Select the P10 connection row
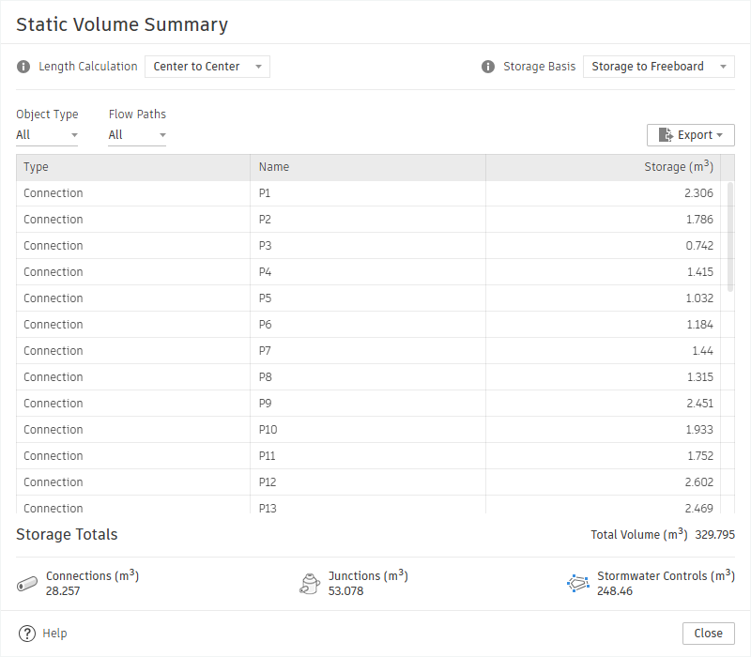 pyautogui.click(x=368, y=430)
